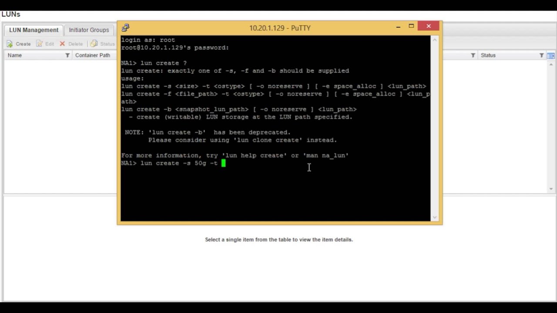The width and height of the screenshot is (557, 313).
Task: Switch to Initiator Groups tab
Action: [x=89, y=30]
